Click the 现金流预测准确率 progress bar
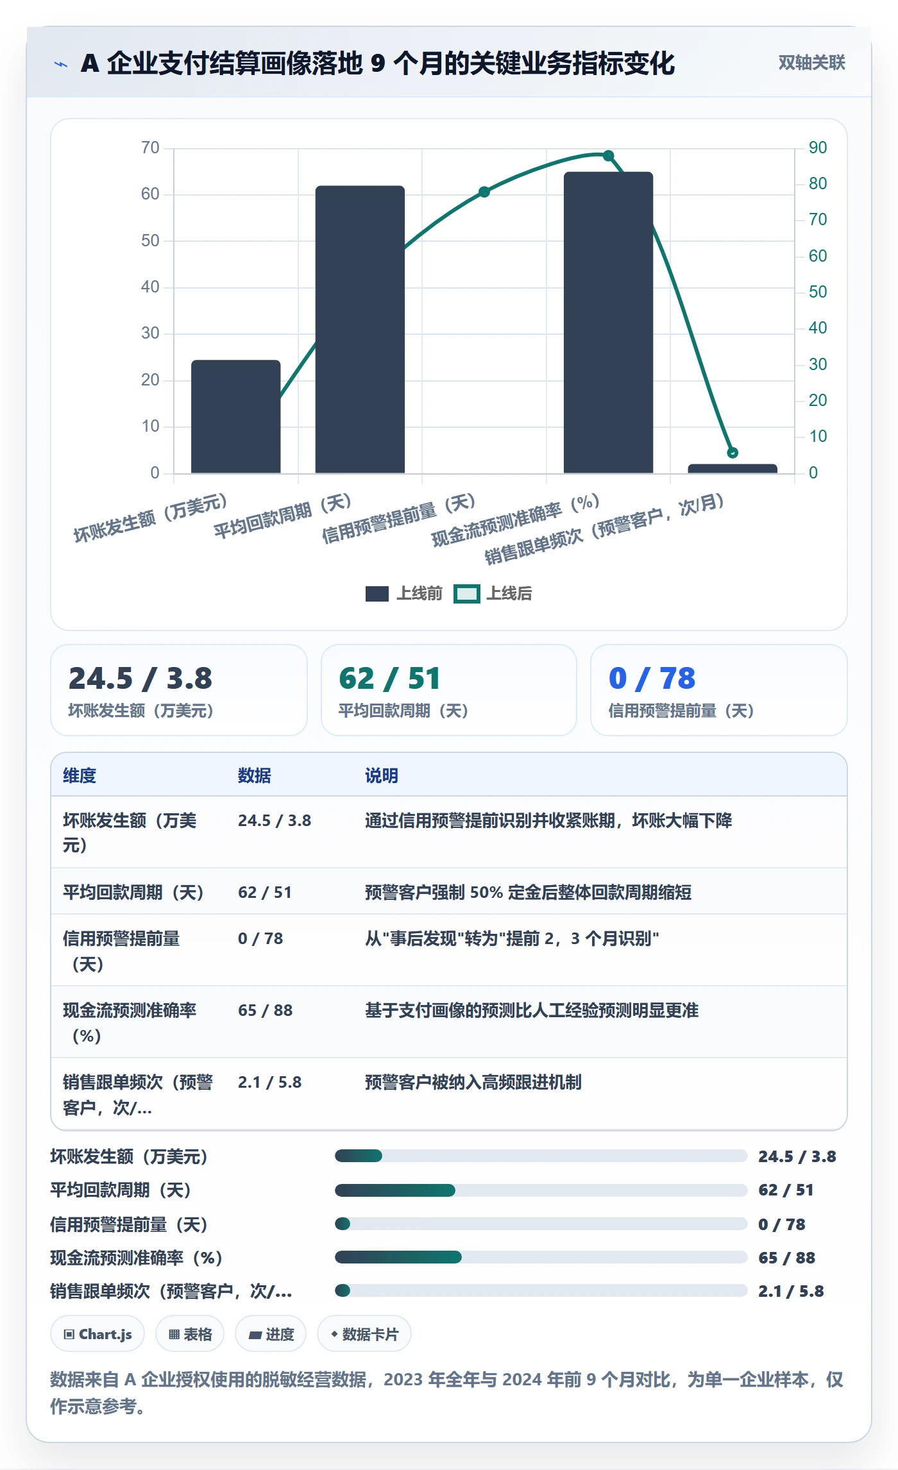This screenshot has height=1470, width=898. [541, 1257]
